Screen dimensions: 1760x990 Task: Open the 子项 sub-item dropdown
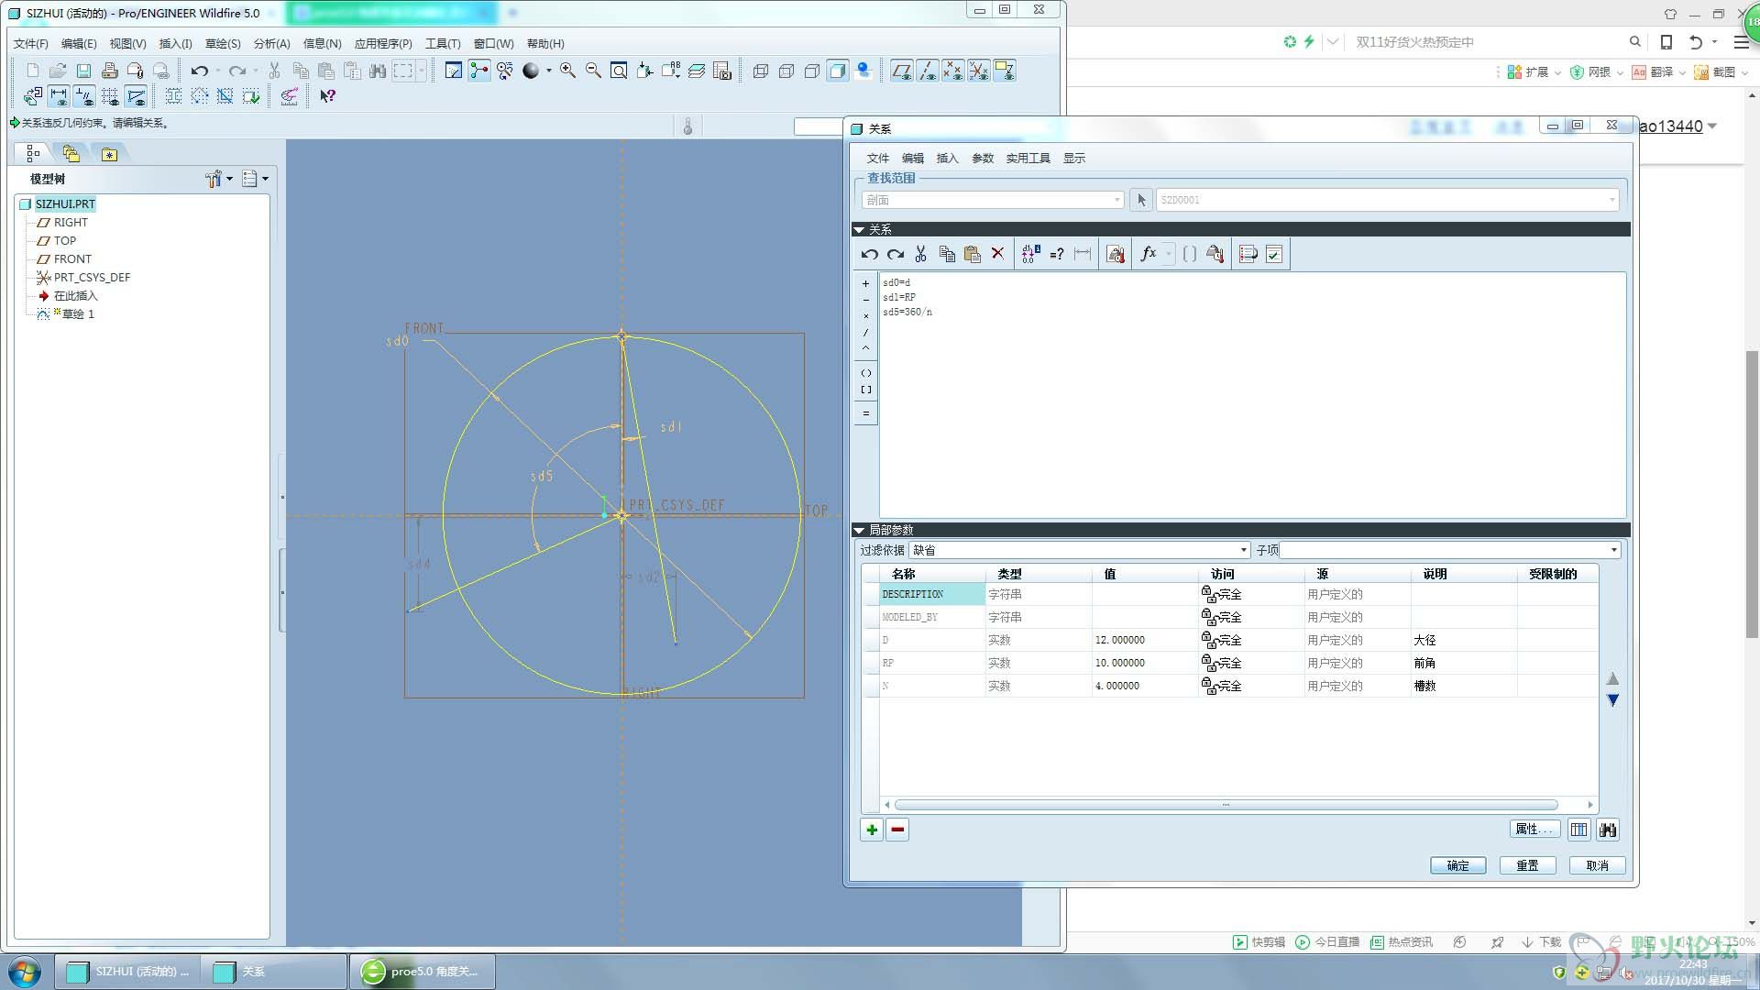point(1450,550)
